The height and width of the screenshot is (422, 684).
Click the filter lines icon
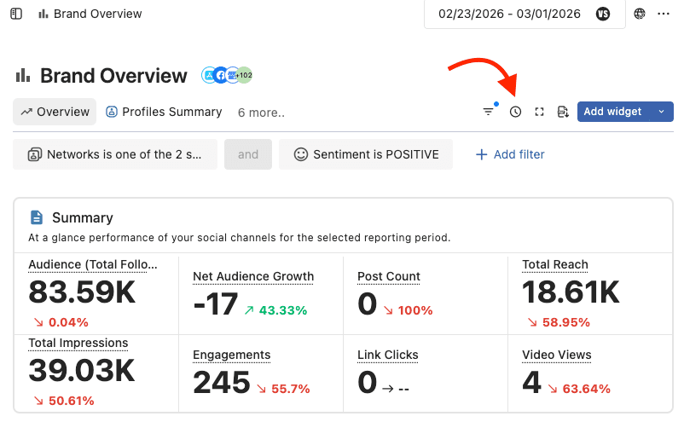(x=489, y=112)
